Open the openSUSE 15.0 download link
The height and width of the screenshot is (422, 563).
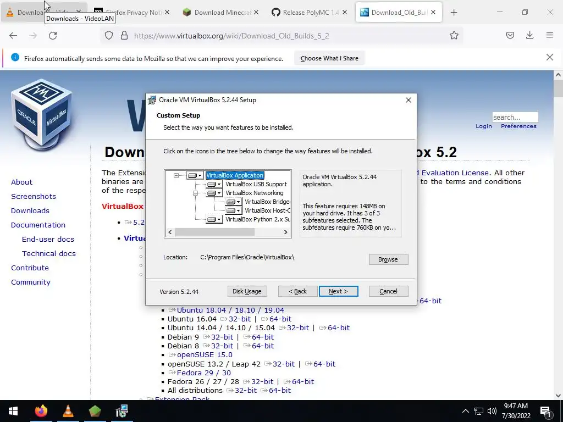pyautogui.click(x=205, y=355)
